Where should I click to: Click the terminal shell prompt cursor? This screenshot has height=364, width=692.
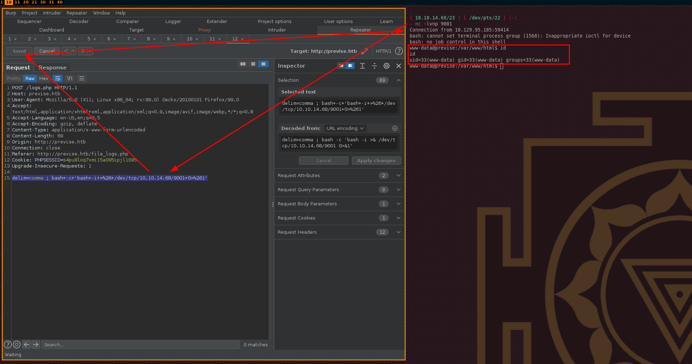coord(502,66)
